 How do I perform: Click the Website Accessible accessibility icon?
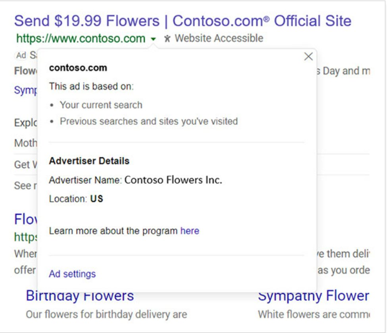(168, 38)
